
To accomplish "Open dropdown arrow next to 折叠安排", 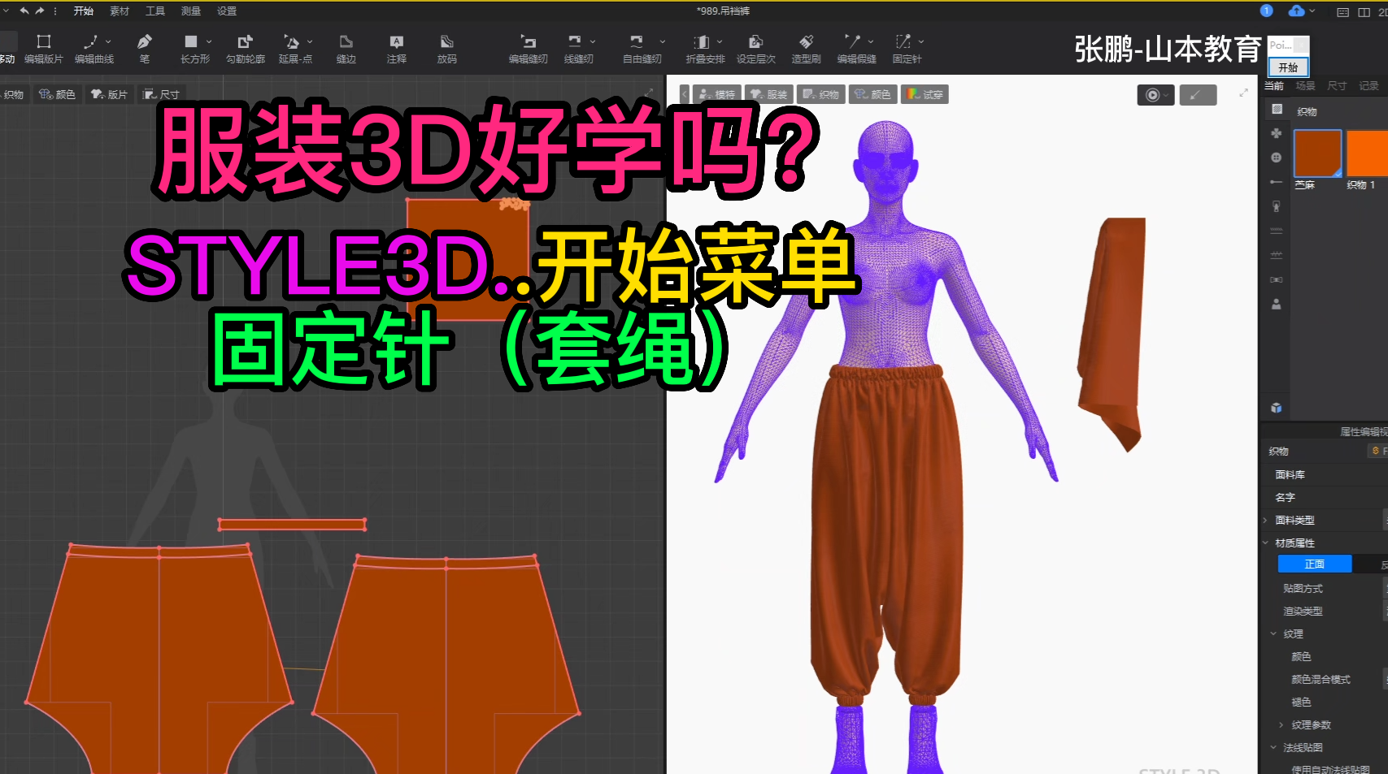I will tap(720, 41).
